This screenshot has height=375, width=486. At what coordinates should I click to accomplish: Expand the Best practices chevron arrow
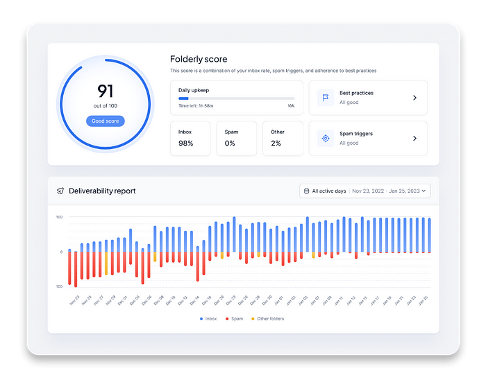coord(414,98)
